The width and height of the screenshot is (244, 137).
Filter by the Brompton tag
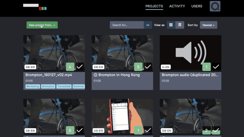pos(48,86)
